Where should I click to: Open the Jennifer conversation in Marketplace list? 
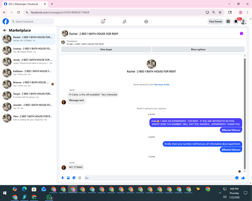28,107
